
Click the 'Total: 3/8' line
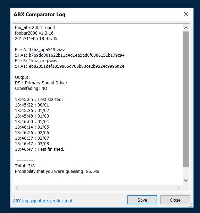(x=25, y=166)
